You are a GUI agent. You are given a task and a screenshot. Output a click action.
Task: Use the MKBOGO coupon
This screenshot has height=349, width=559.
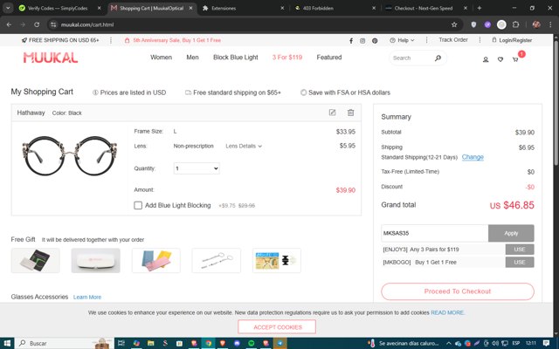520,262
